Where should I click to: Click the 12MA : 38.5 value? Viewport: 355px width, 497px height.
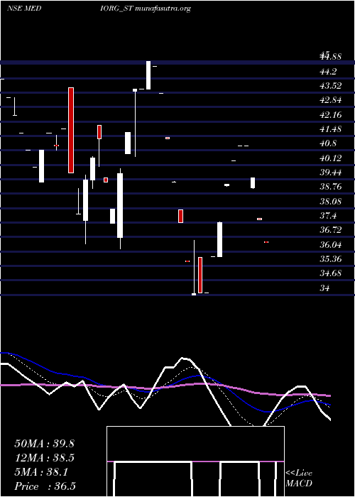point(44,458)
